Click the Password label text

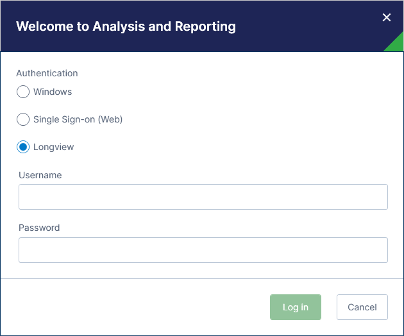(x=39, y=228)
